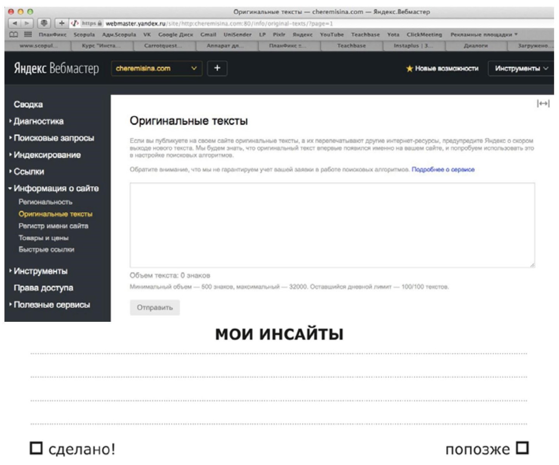This screenshot has width=559, height=465.
Task: Click inside the original text input area
Action: 332,225
